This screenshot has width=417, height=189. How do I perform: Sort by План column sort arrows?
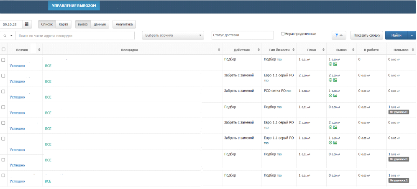[324, 50]
